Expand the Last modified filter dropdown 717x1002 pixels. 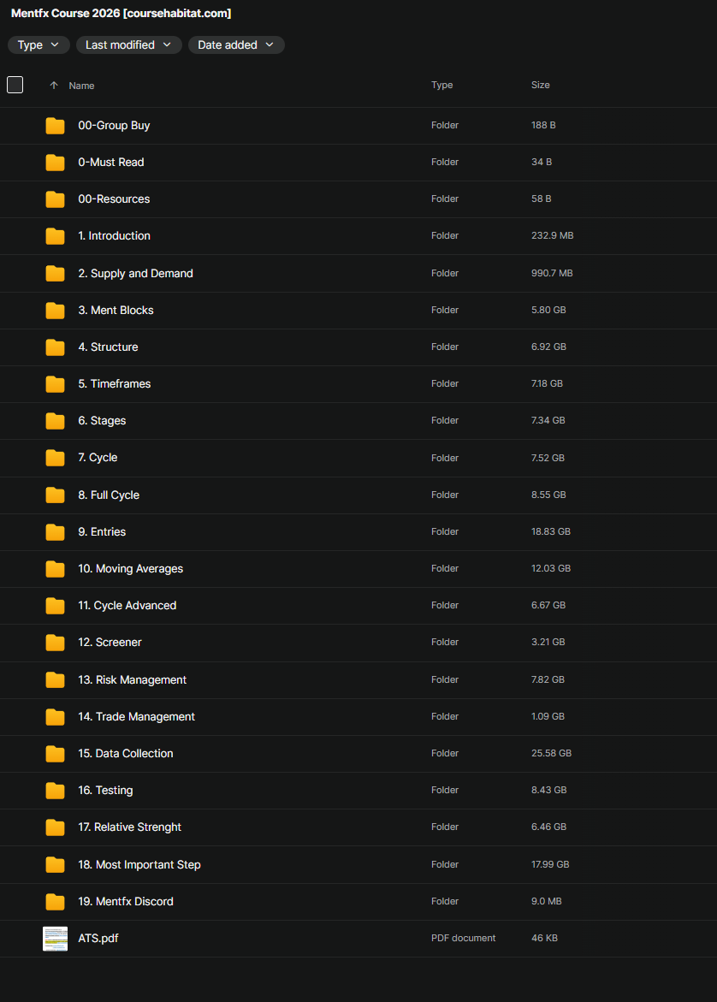[x=128, y=44]
